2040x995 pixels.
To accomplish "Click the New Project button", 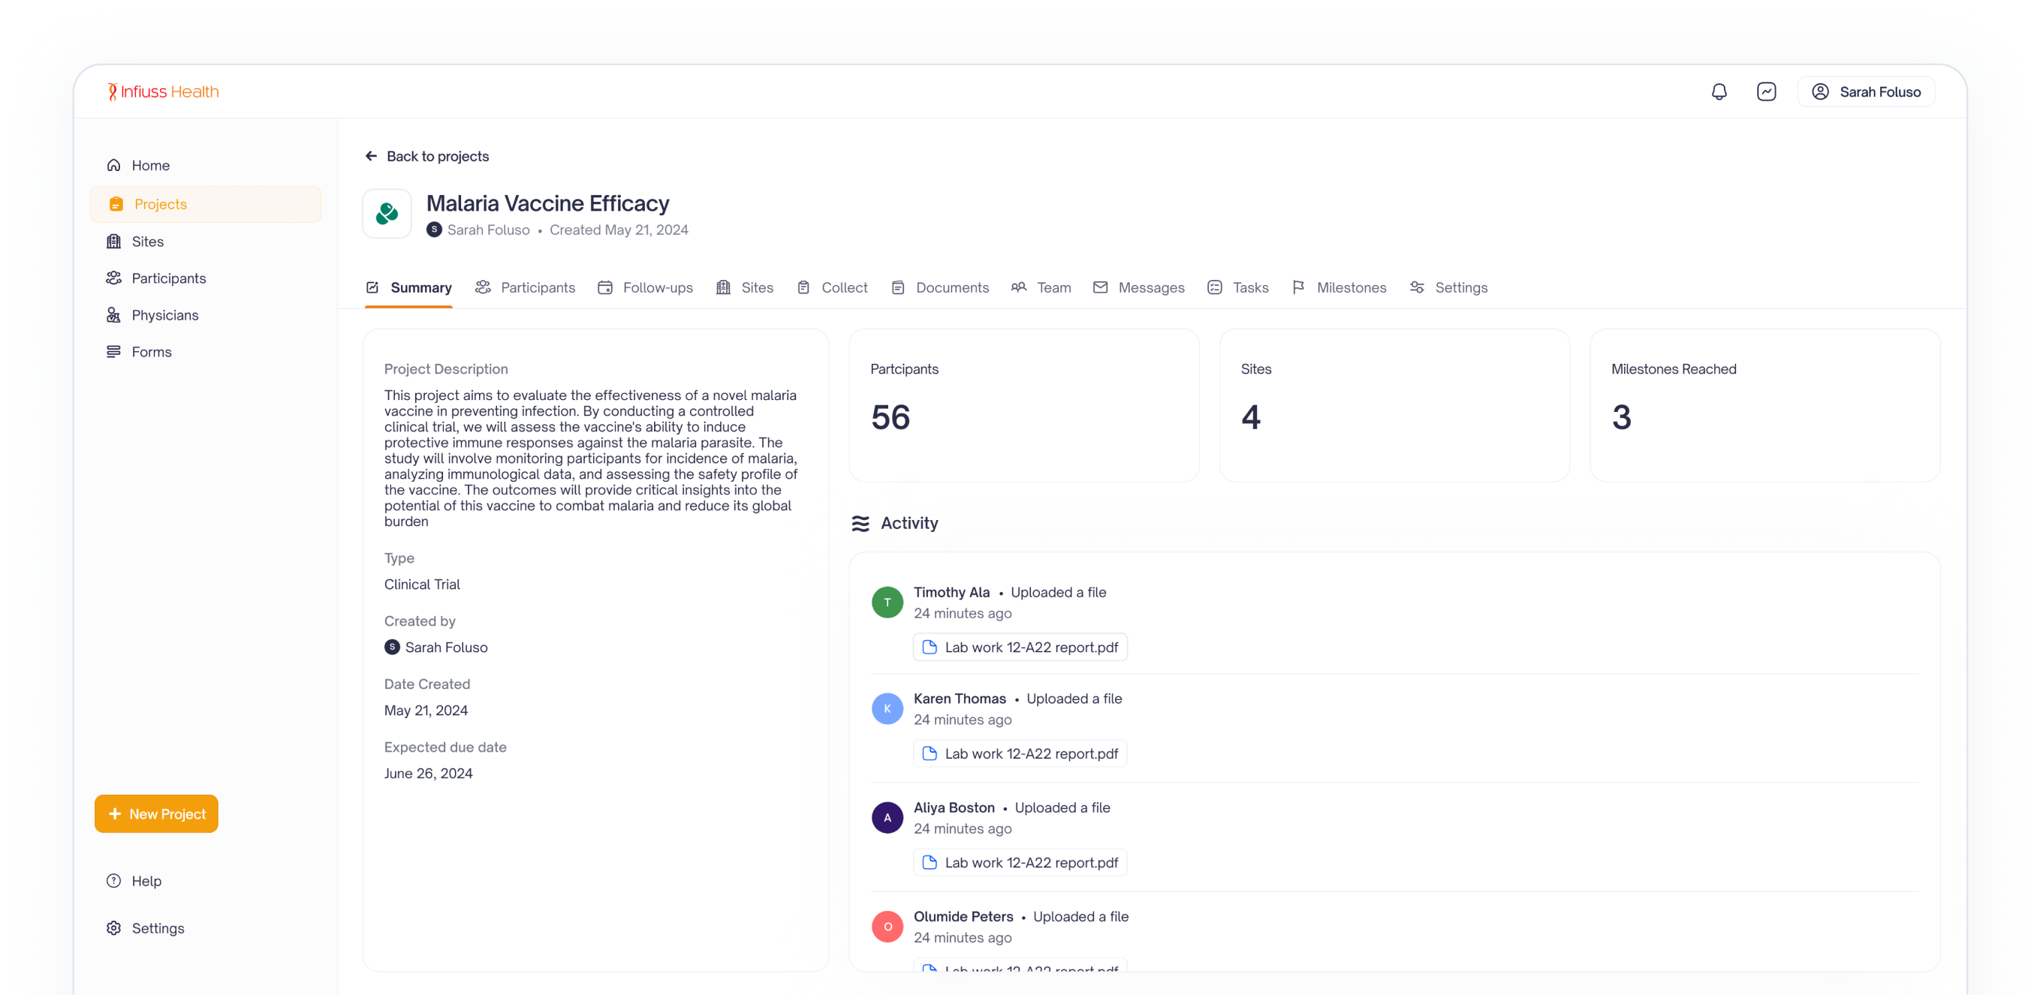I will (x=156, y=813).
